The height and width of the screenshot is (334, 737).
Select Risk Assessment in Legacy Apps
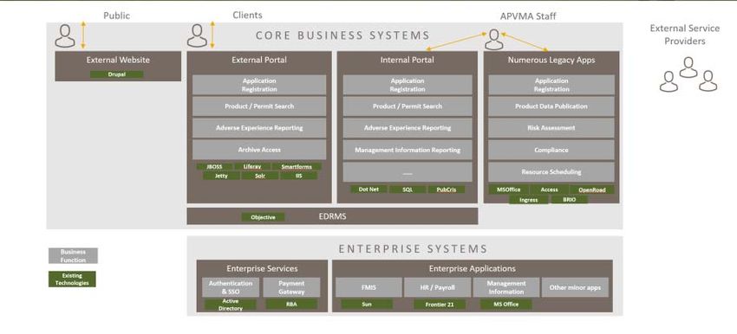pos(551,127)
